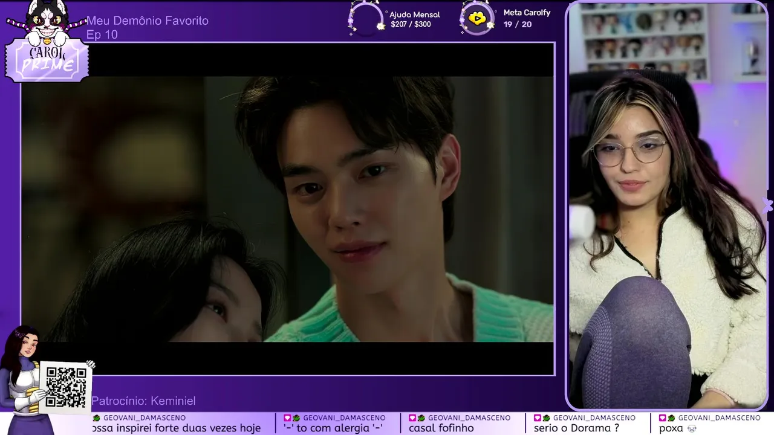Click green badge above 'to com alergia' message
Screen dimensions: 774x435
point(296,418)
